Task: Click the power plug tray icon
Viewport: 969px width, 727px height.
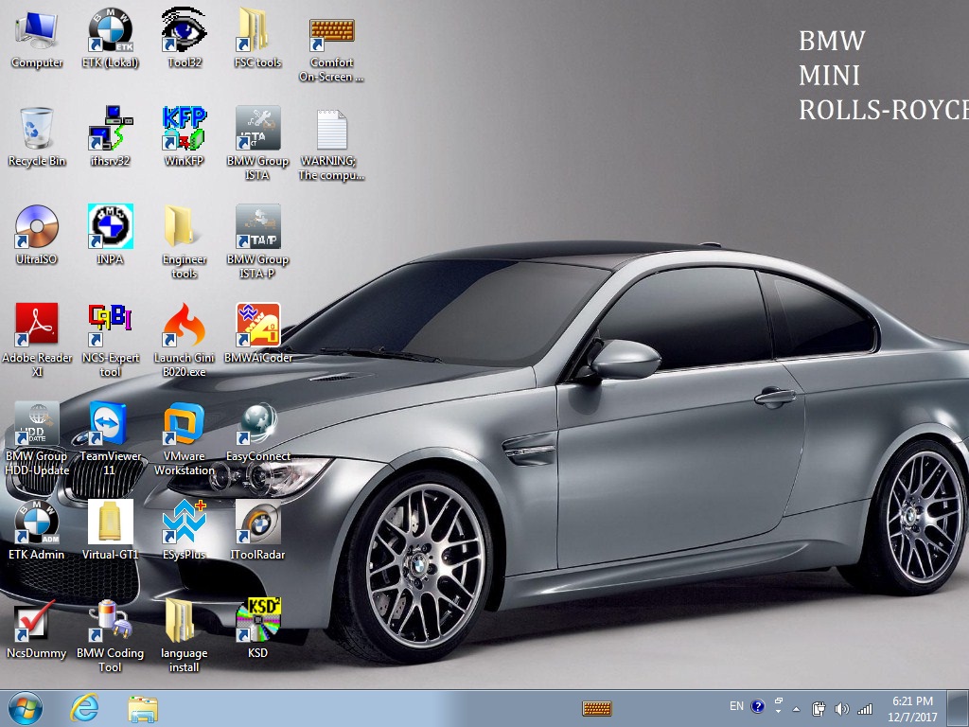Action: (818, 709)
